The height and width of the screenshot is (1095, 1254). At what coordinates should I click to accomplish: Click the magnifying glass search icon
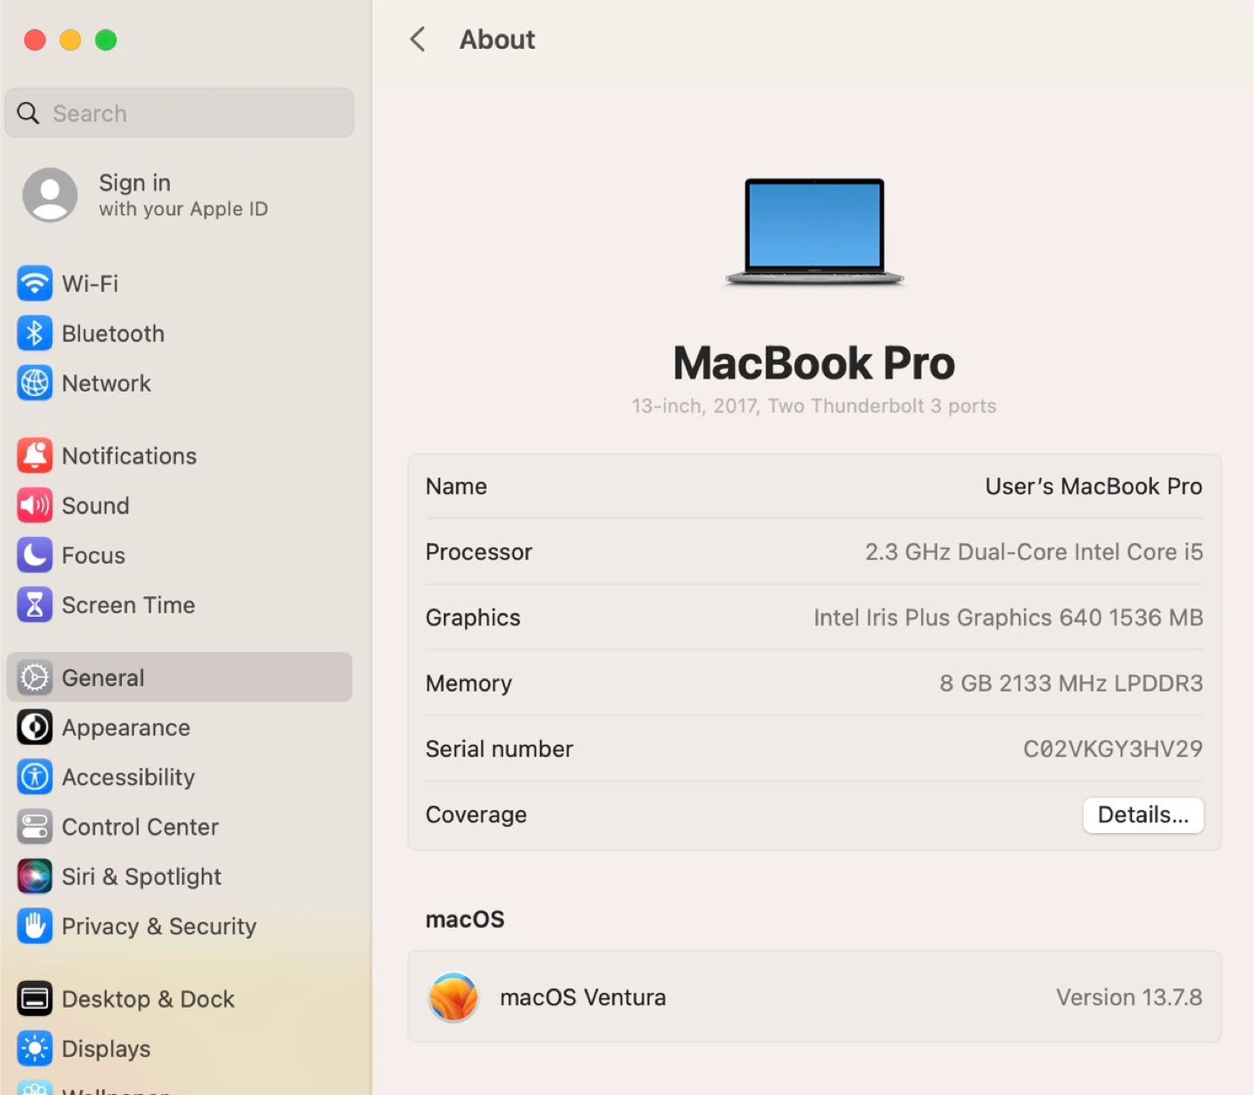pyautogui.click(x=28, y=113)
